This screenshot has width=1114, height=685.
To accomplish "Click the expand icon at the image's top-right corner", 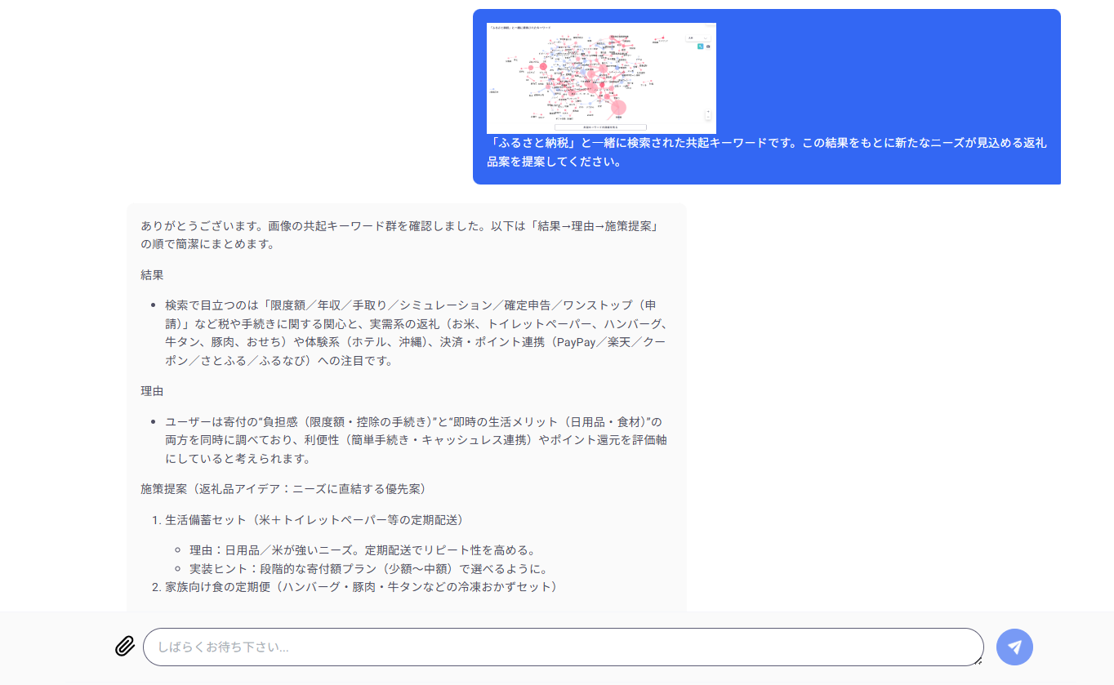I will click(x=711, y=25).
